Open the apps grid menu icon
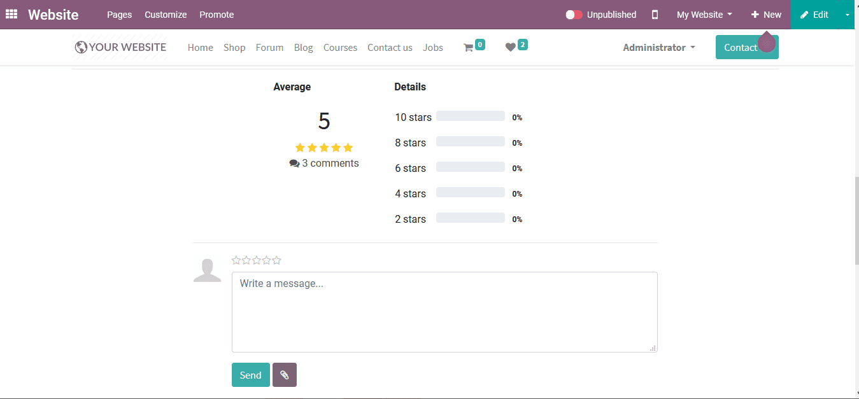The width and height of the screenshot is (859, 399). [11, 14]
